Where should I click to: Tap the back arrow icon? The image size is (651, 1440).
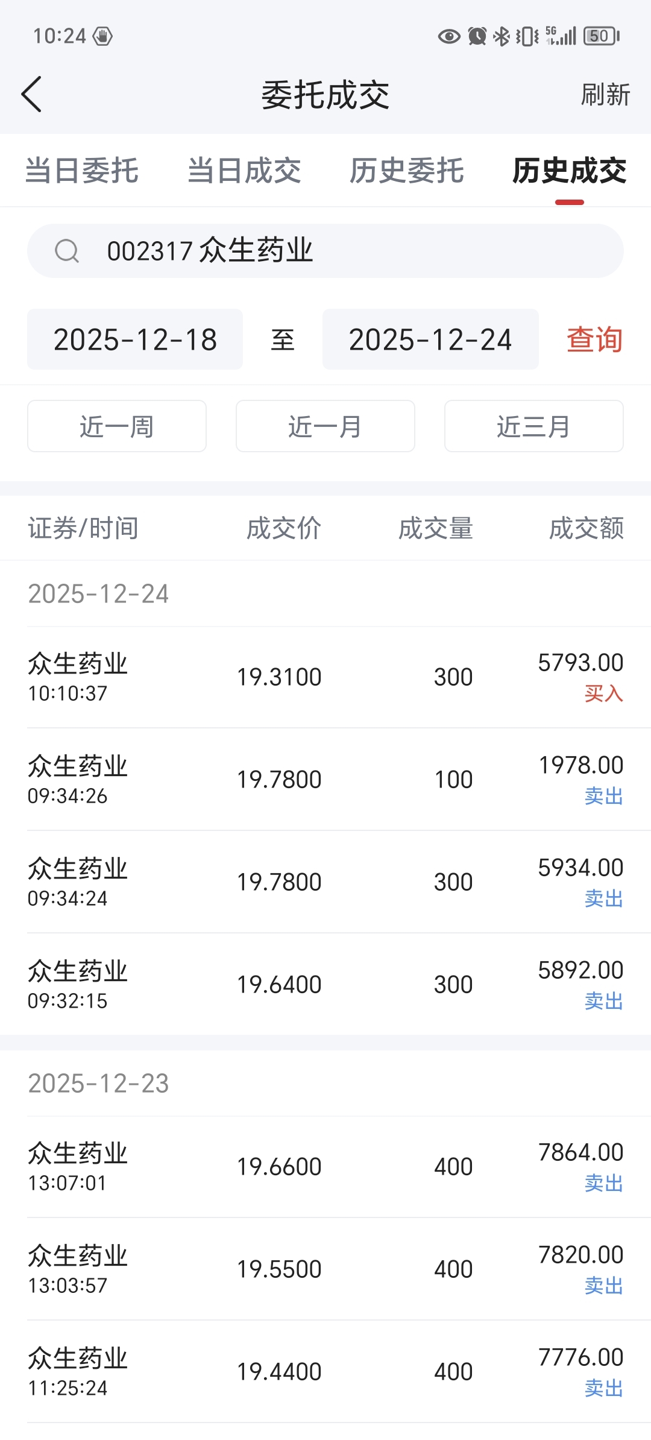31,94
